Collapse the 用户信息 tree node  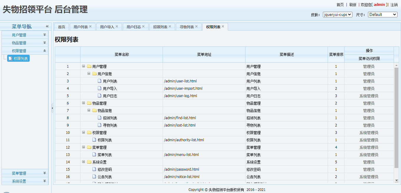pyautogui.click(x=89, y=74)
